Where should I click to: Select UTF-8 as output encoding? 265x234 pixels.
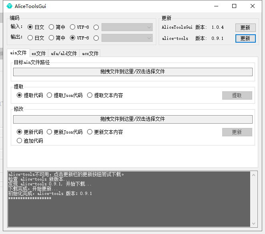pos(79,38)
